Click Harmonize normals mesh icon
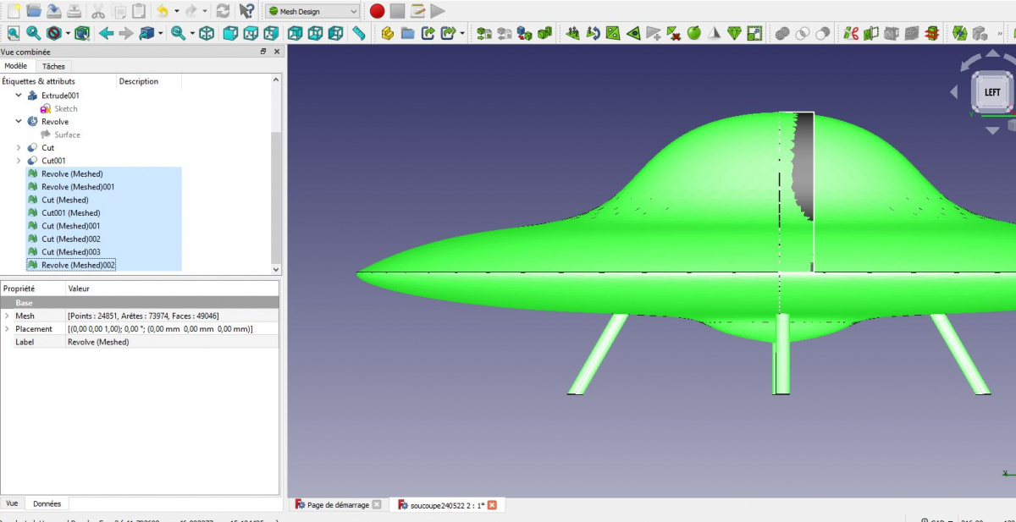The width and height of the screenshot is (1016, 522). (x=573, y=33)
